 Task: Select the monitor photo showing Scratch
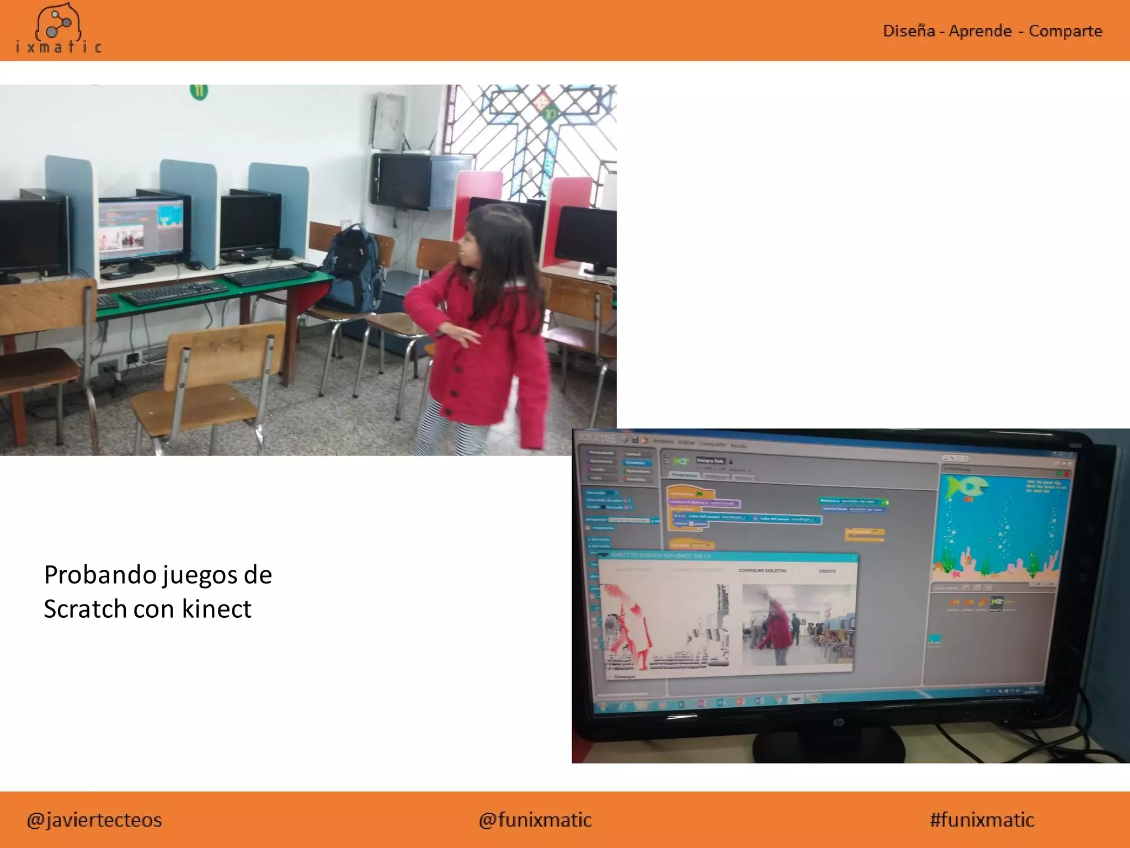tap(851, 596)
